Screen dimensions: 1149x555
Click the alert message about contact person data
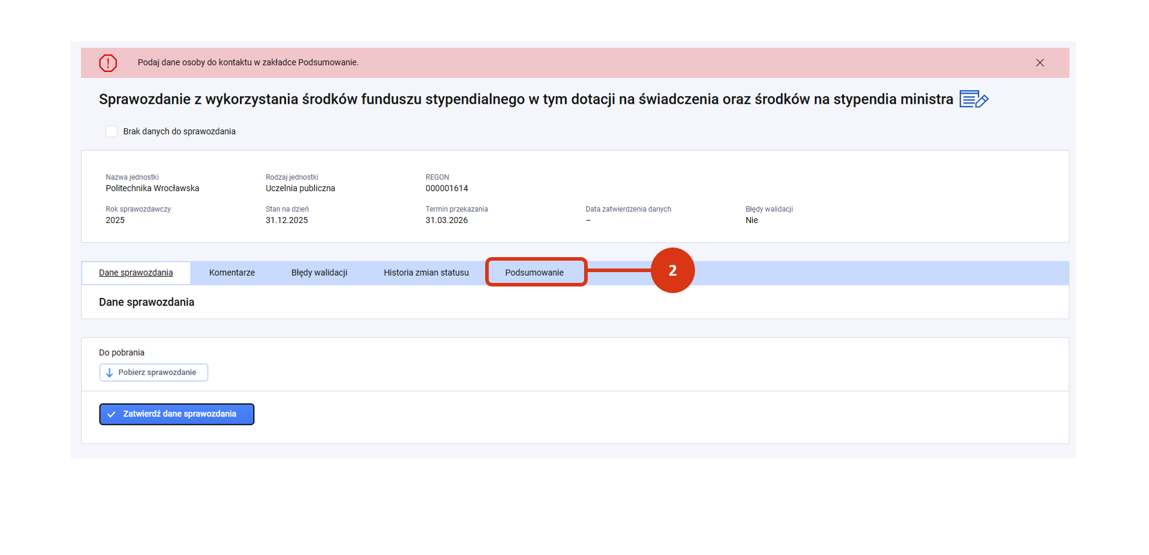click(x=248, y=62)
